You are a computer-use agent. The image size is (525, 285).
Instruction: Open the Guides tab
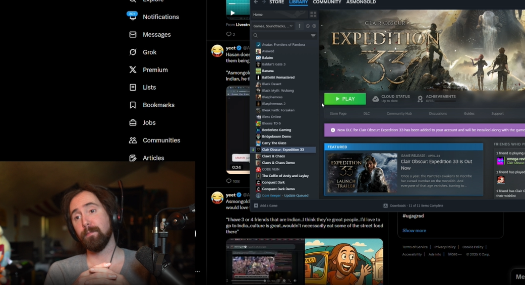pyautogui.click(x=469, y=114)
